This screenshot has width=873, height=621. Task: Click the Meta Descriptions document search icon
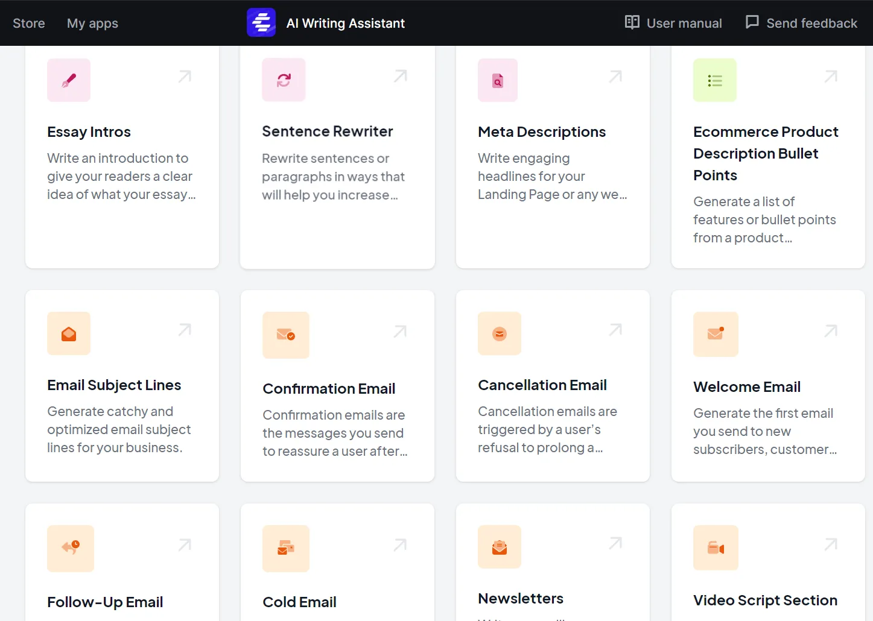[x=498, y=81]
